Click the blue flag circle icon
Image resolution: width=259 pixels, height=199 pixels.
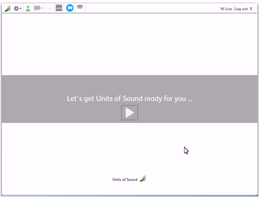pyautogui.click(x=70, y=8)
